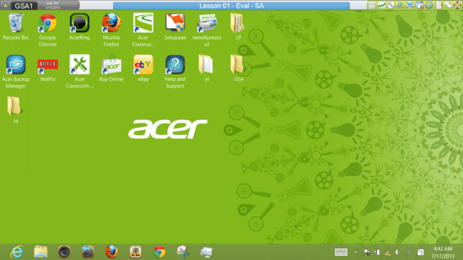Click the globe icon in top toolbar
Viewport: 463px width, 260px height.
pos(429,6)
